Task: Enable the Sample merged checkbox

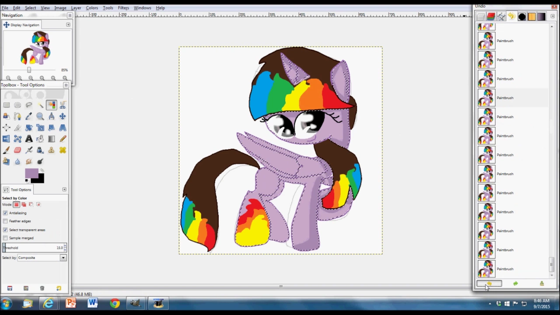Action: (5, 238)
